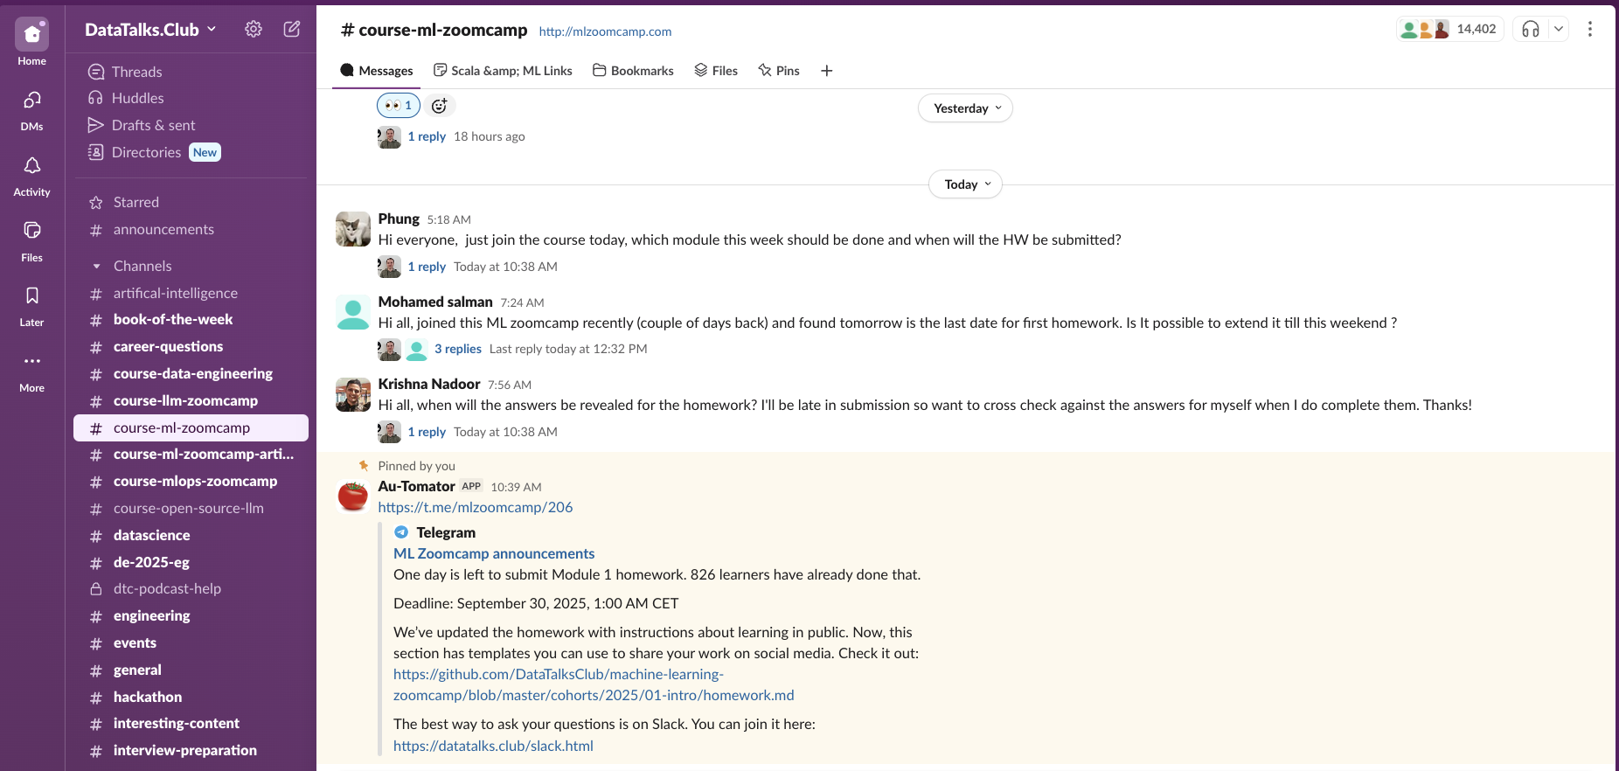The height and width of the screenshot is (771, 1619).
Task: Open workspace settings gear icon
Action: click(x=254, y=29)
